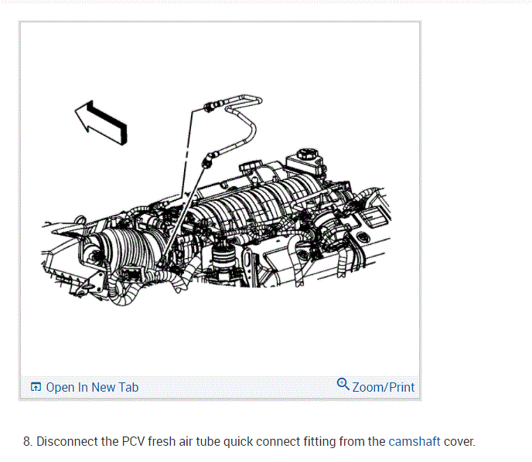This screenshot has width=532, height=462.
Task: Click the open-in-new-tab arrow icon
Action: coord(36,387)
